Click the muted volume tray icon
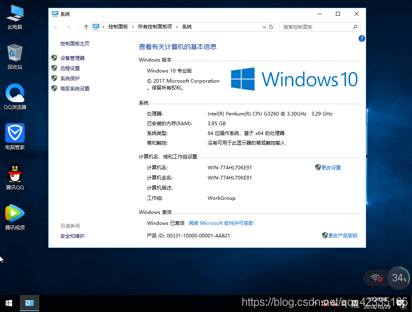The height and width of the screenshot is (312, 412). (334, 303)
